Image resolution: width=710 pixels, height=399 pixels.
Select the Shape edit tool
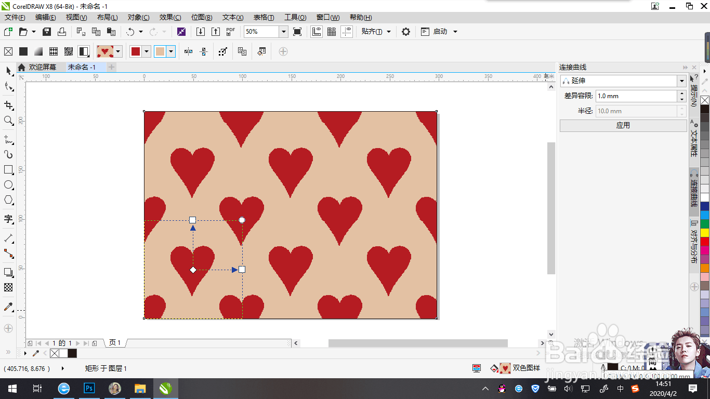tap(8, 86)
